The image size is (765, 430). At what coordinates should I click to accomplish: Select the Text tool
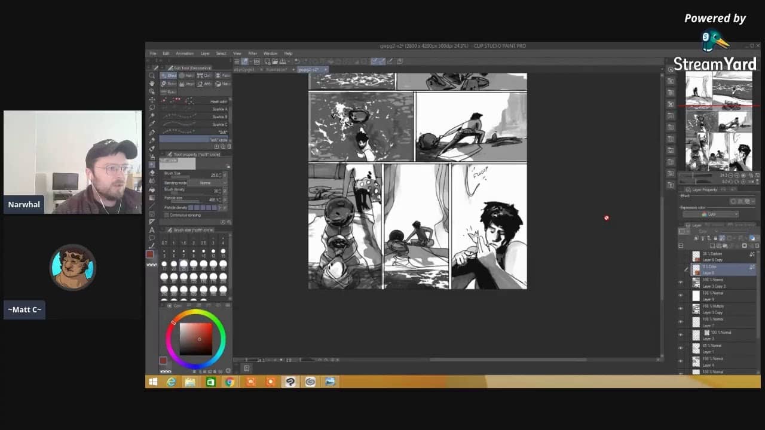(x=152, y=230)
